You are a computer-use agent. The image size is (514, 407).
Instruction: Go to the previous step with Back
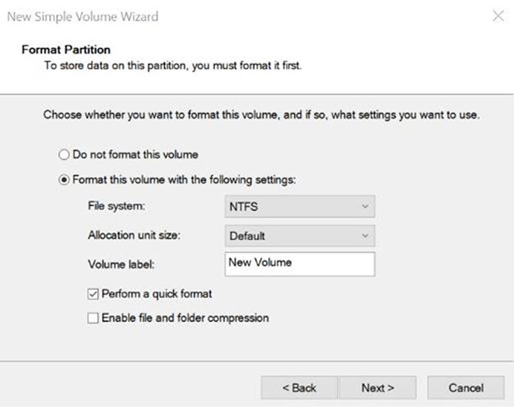click(x=299, y=388)
